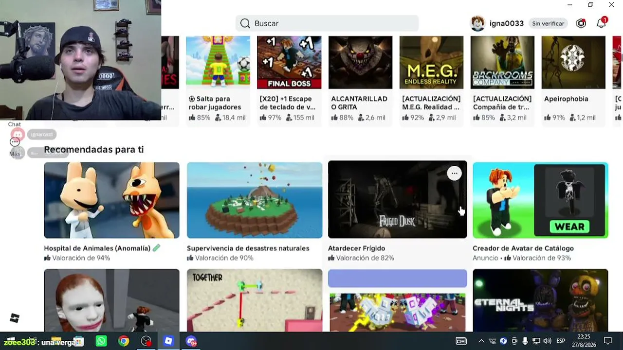This screenshot has width=623, height=350.
Task: Click the Atardecer Frígido title
Action: pos(356,248)
